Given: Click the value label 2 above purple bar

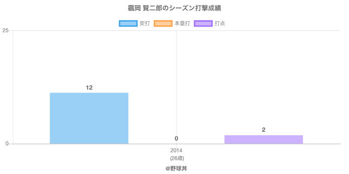Looking at the screenshot, I should tap(263, 130).
